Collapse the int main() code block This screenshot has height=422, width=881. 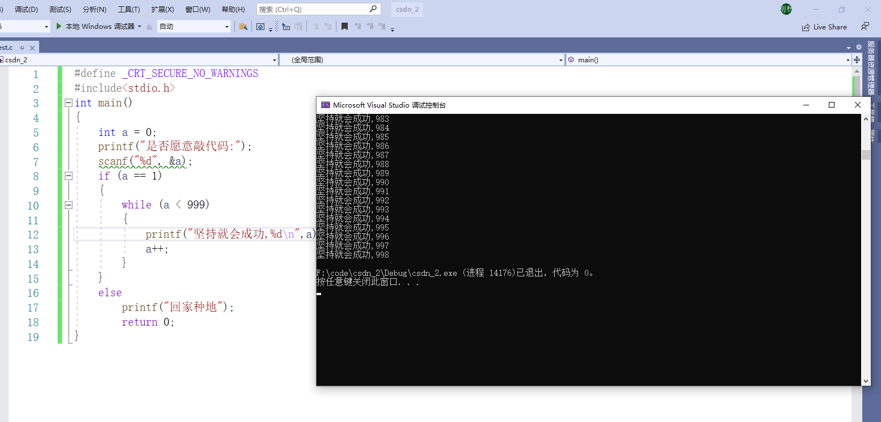(69, 103)
